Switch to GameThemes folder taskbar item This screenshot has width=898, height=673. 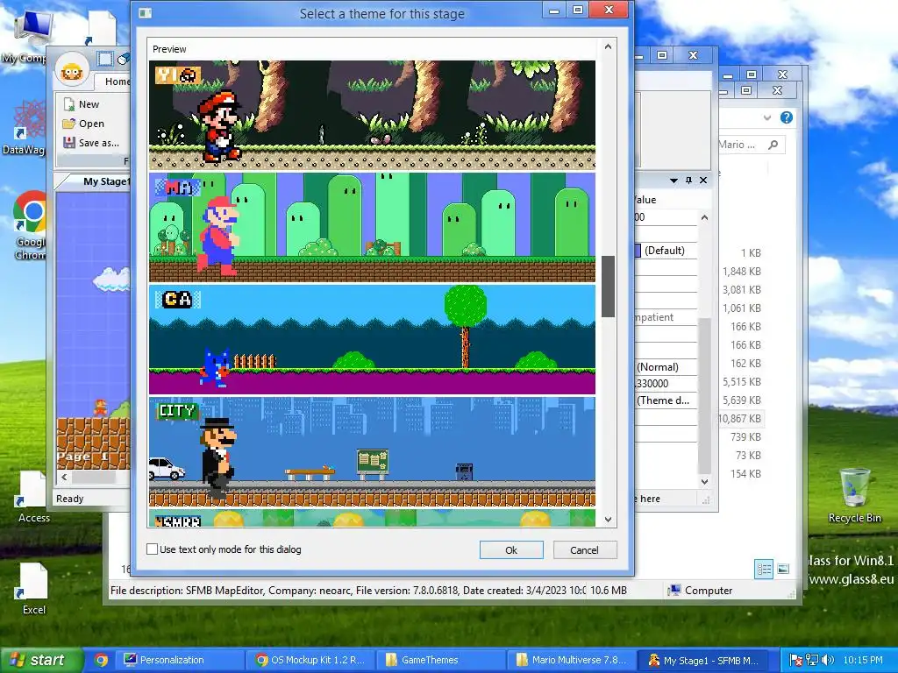[443, 660]
